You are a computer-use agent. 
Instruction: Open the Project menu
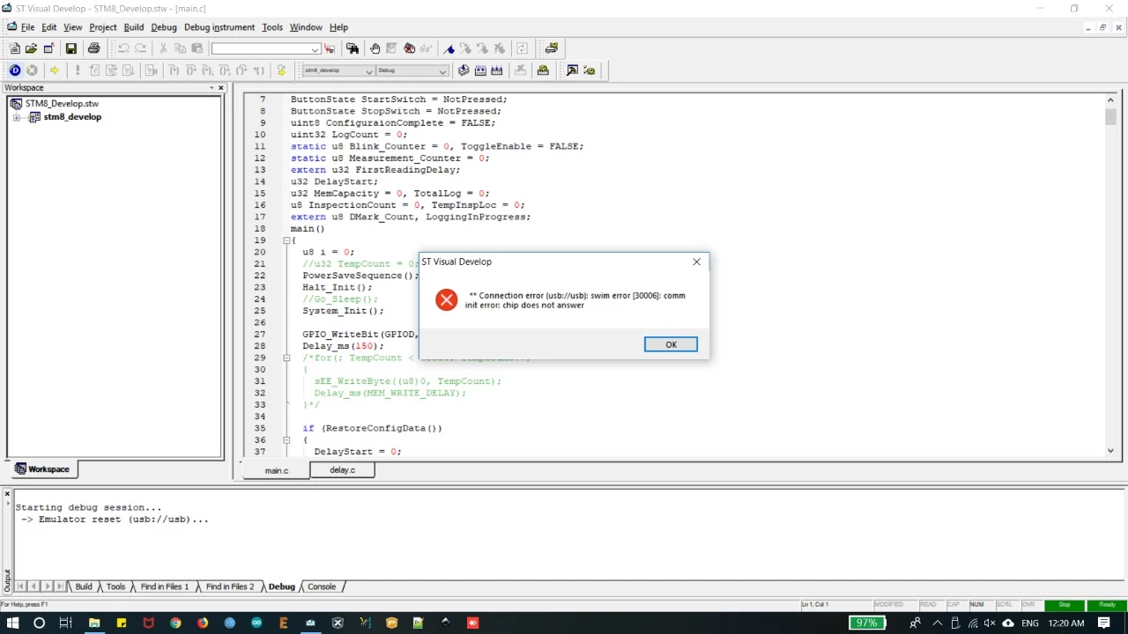(x=103, y=27)
